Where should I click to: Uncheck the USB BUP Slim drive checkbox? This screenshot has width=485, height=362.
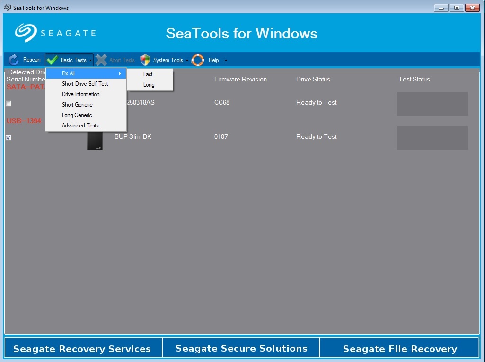click(x=9, y=137)
